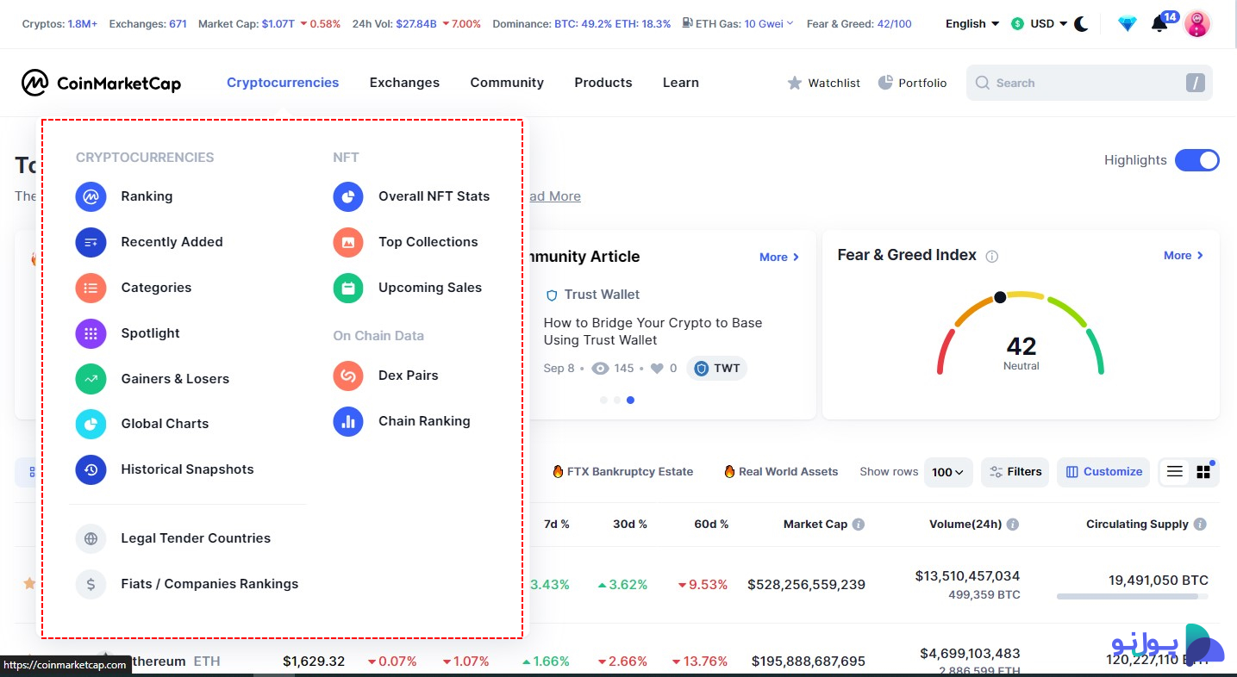Screen dimensions: 1237x677
Task: Open the Learn menu
Action: click(x=681, y=83)
